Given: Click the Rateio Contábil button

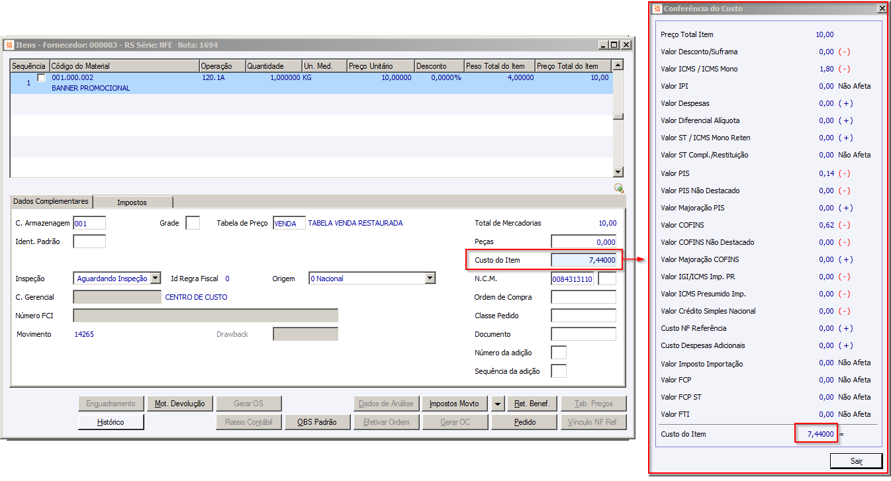Looking at the screenshot, I should pos(249,422).
